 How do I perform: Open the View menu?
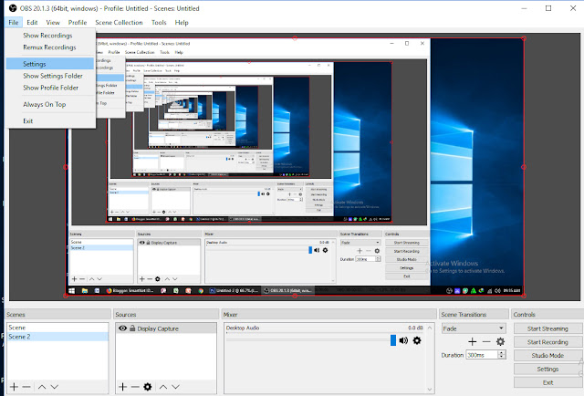click(x=53, y=22)
